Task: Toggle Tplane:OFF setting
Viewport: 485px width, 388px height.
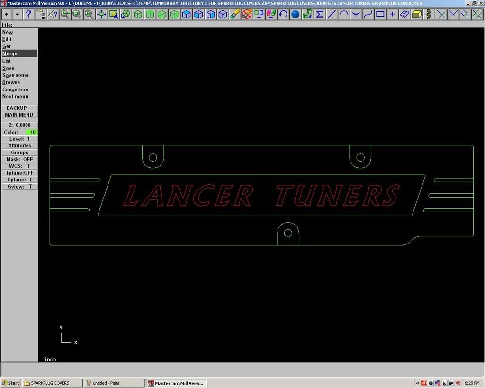Action: coord(19,173)
